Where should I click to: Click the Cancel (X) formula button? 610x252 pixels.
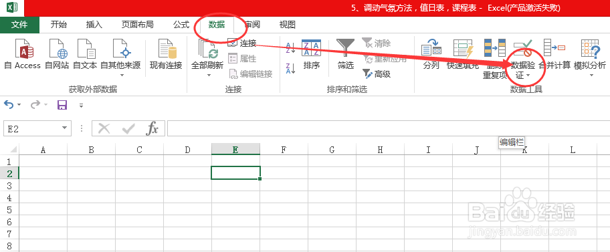(104, 129)
